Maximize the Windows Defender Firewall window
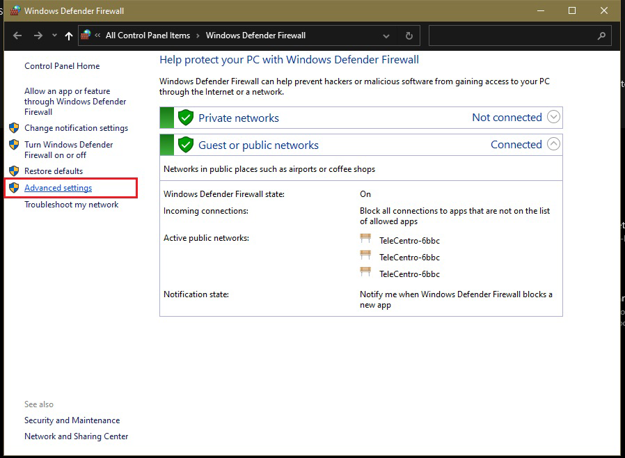Screen dimensions: 625x458 point(572,10)
